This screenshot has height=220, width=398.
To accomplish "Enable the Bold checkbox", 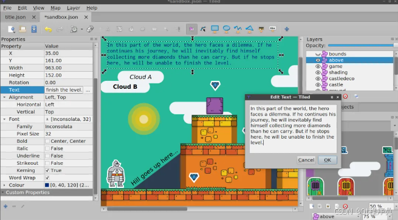I will point(47,141).
